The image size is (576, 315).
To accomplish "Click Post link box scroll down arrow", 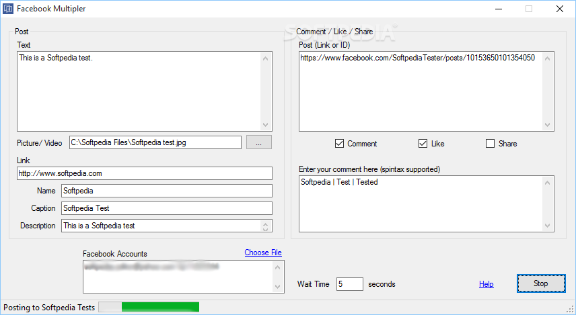I will pos(547,125).
